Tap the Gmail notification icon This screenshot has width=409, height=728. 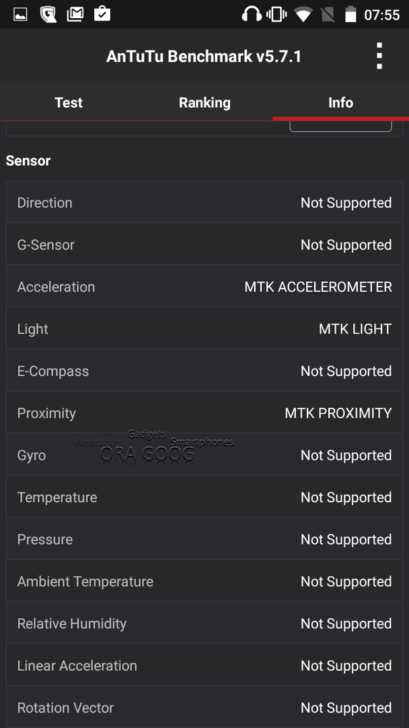[x=75, y=14]
